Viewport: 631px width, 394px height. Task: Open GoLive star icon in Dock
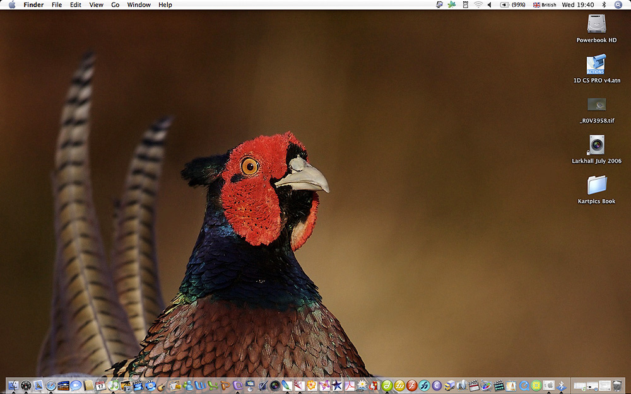point(337,386)
